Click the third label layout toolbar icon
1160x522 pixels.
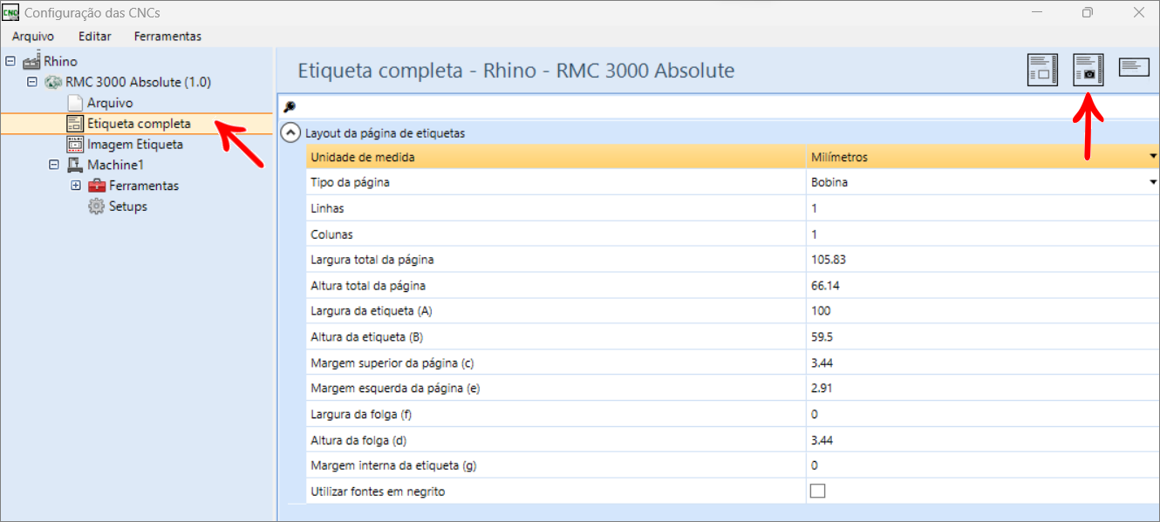point(1134,67)
